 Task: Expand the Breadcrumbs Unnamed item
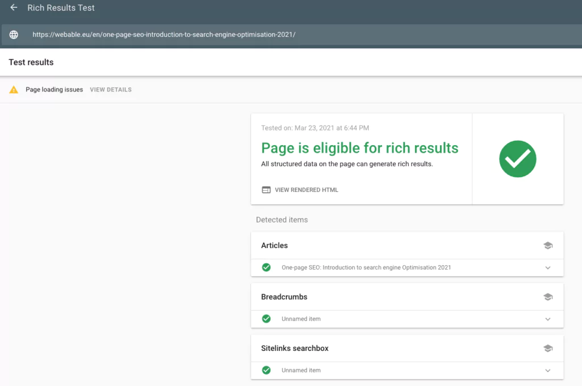[x=548, y=318]
